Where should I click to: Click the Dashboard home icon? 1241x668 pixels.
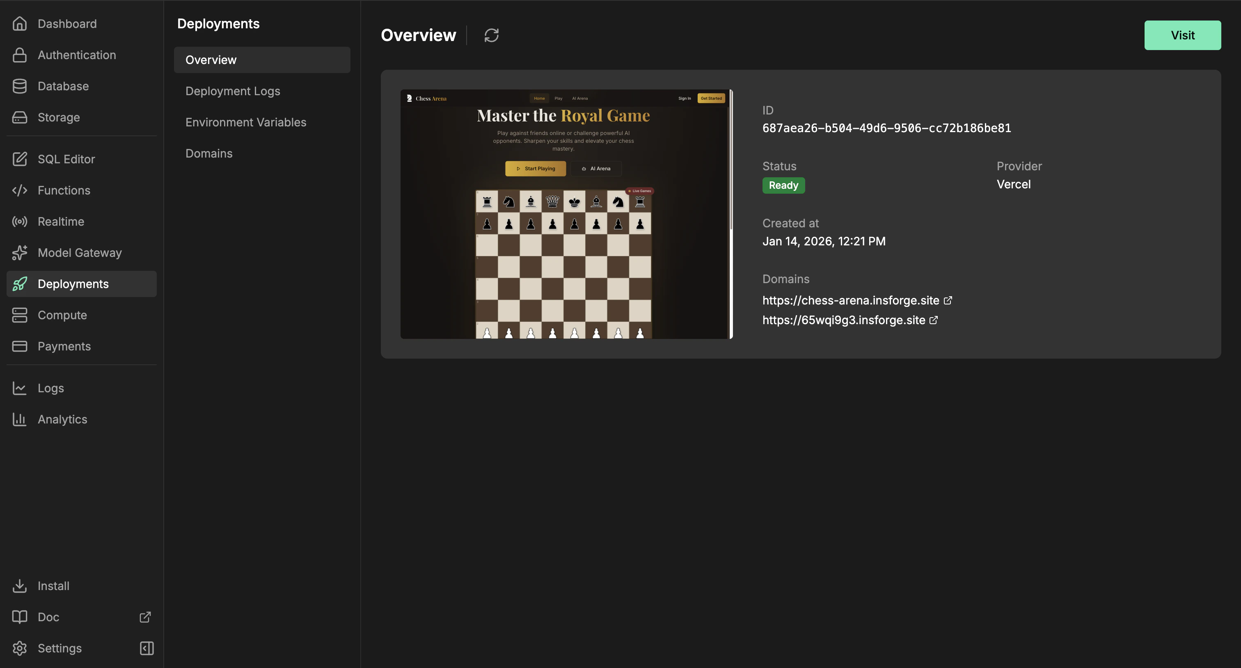click(19, 24)
